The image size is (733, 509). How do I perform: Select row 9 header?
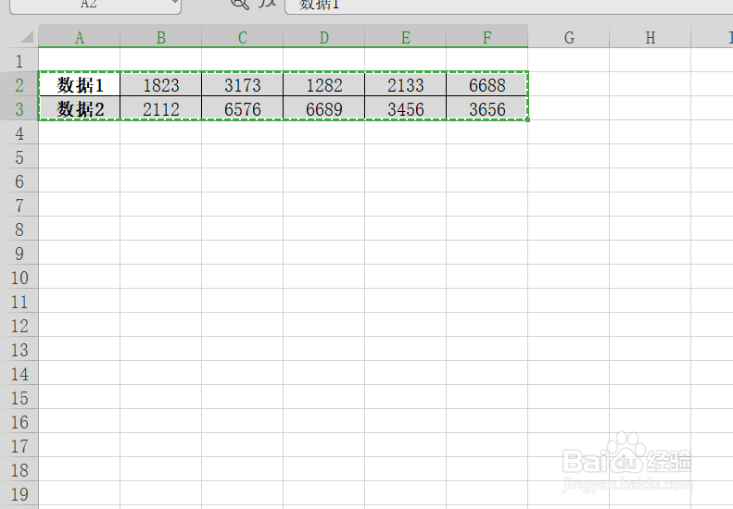click(19, 253)
